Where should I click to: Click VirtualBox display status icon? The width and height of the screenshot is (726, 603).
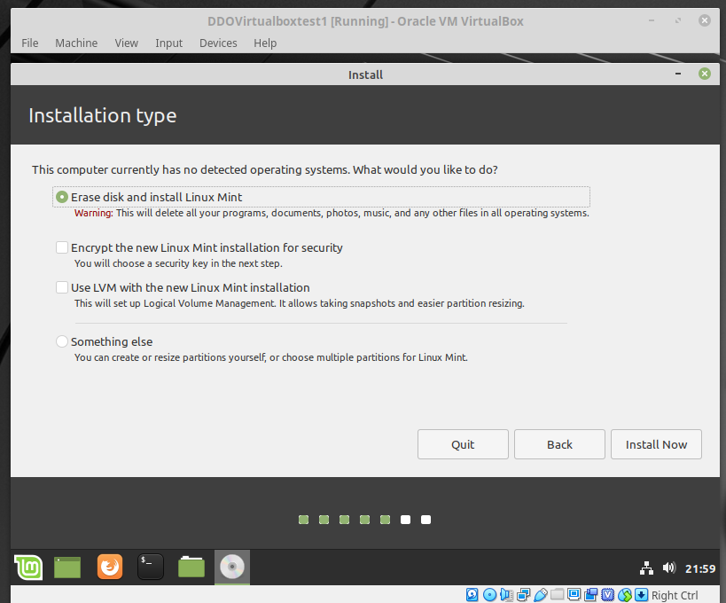(x=574, y=594)
